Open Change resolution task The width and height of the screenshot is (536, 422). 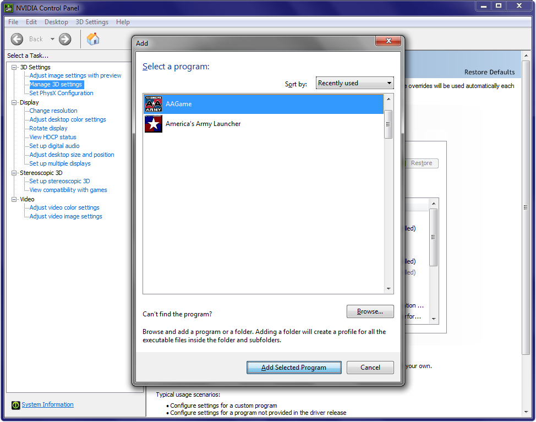click(53, 111)
